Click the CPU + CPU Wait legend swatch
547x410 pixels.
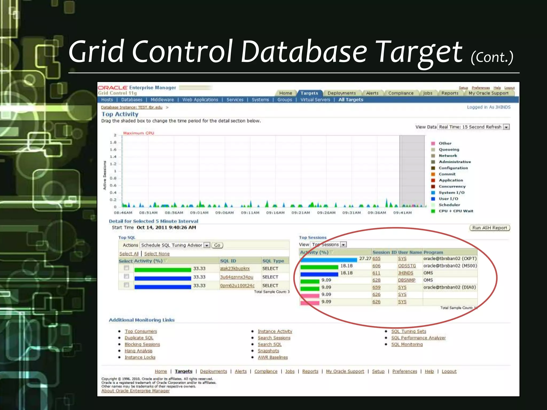pyautogui.click(x=433, y=211)
